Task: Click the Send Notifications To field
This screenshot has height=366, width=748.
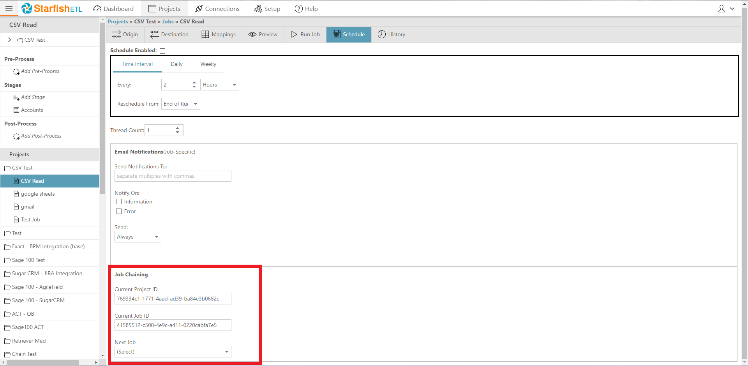Action: (173, 176)
